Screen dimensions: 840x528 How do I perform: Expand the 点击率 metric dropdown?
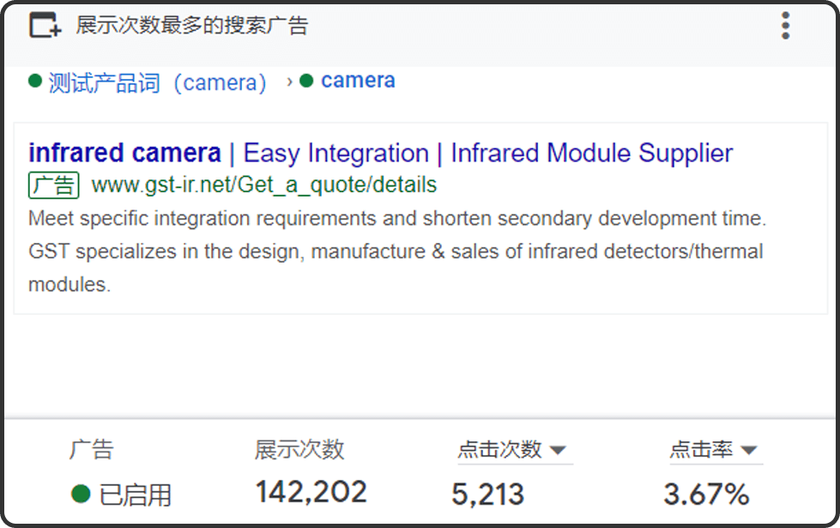[x=748, y=450]
